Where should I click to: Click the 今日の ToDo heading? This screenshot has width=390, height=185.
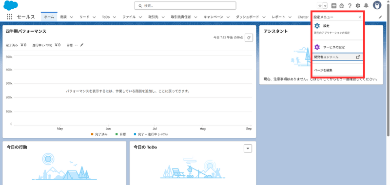pos(145,147)
